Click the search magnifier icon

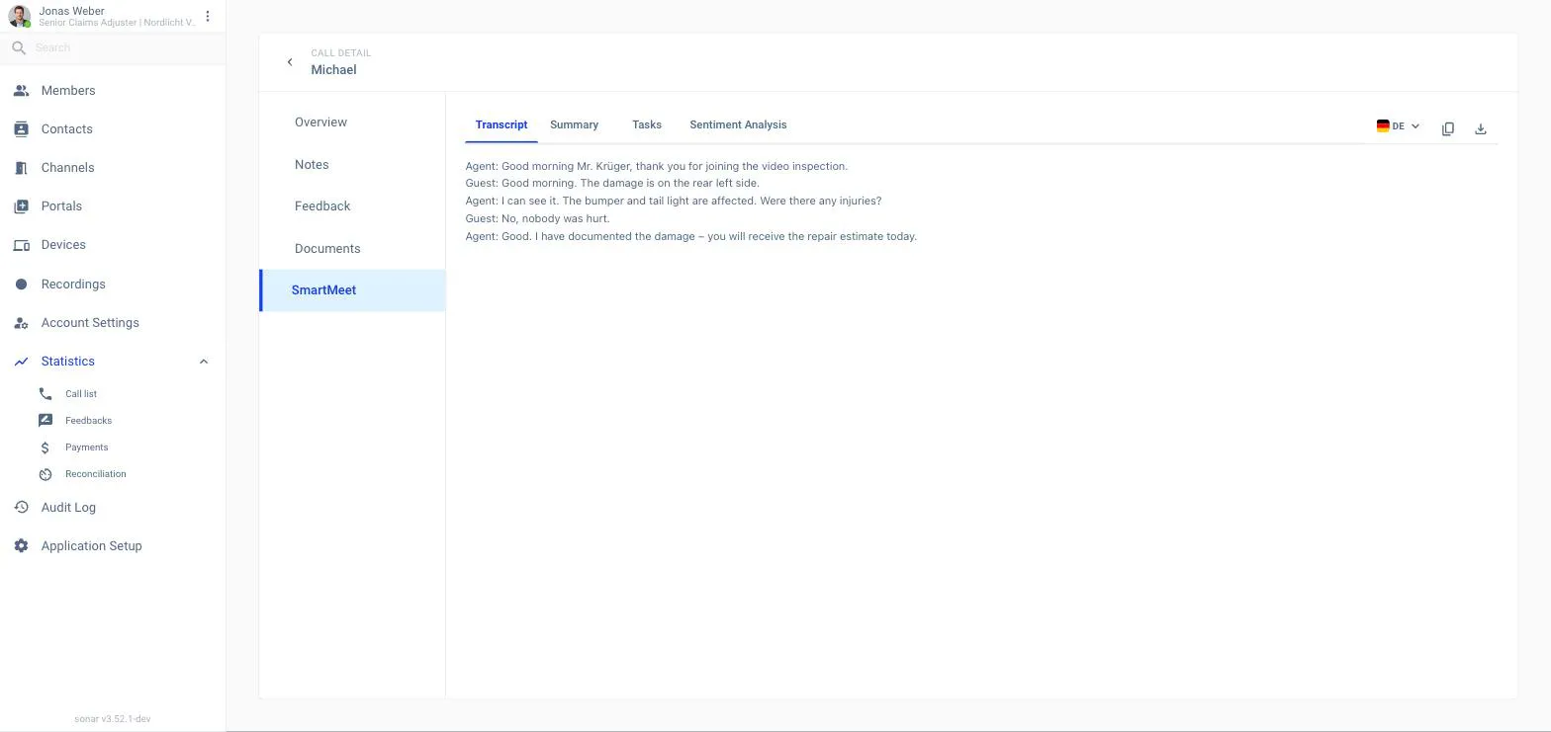click(x=19, y=47)
